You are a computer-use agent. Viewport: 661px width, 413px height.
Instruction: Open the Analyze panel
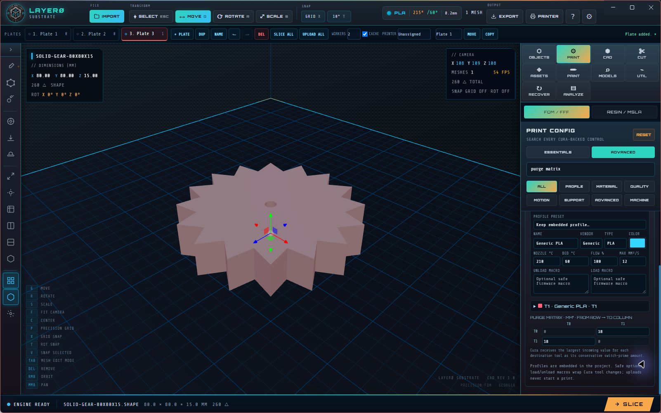(x=573, y=91)
